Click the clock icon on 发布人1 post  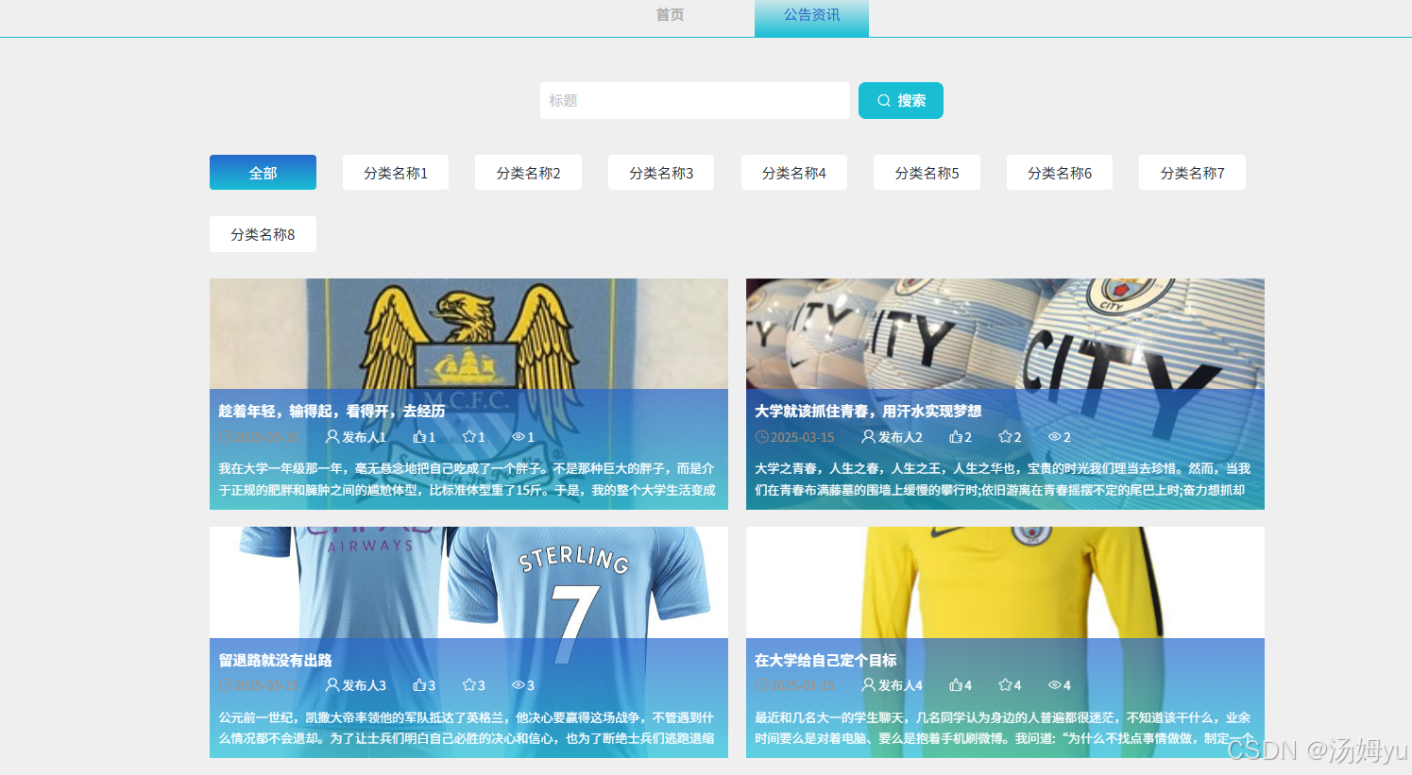click(x=226, y=437)
